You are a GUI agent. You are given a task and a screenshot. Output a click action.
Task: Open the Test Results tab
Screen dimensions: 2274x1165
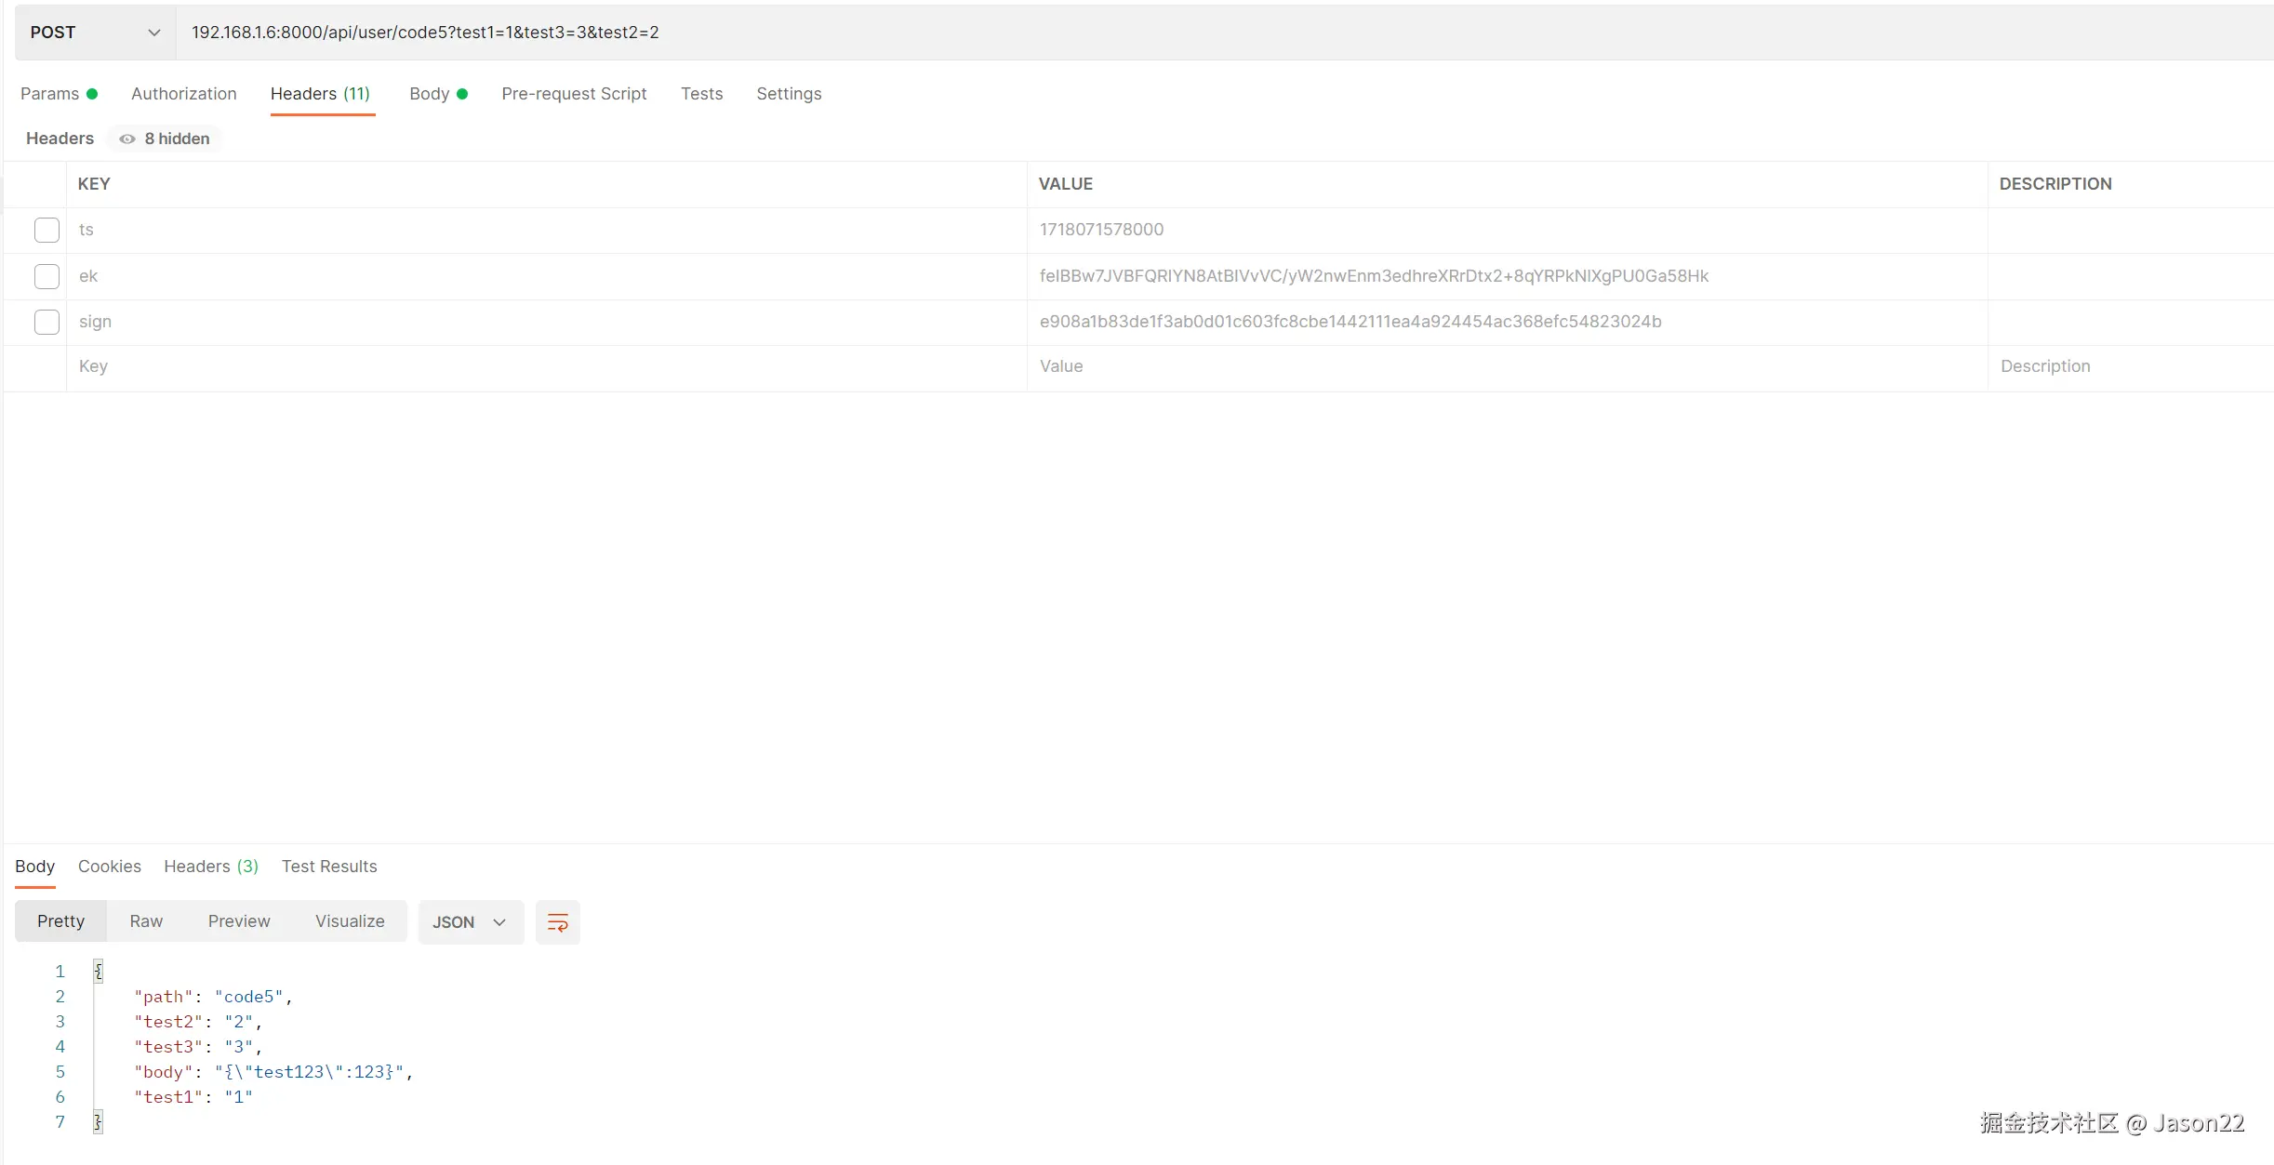tap(329, 867)
